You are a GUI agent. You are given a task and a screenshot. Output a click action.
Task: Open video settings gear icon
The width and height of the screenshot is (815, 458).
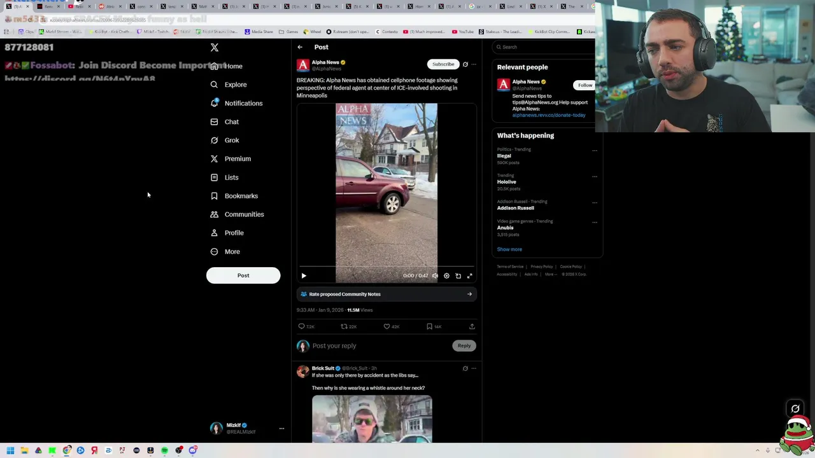pos(446,276)
